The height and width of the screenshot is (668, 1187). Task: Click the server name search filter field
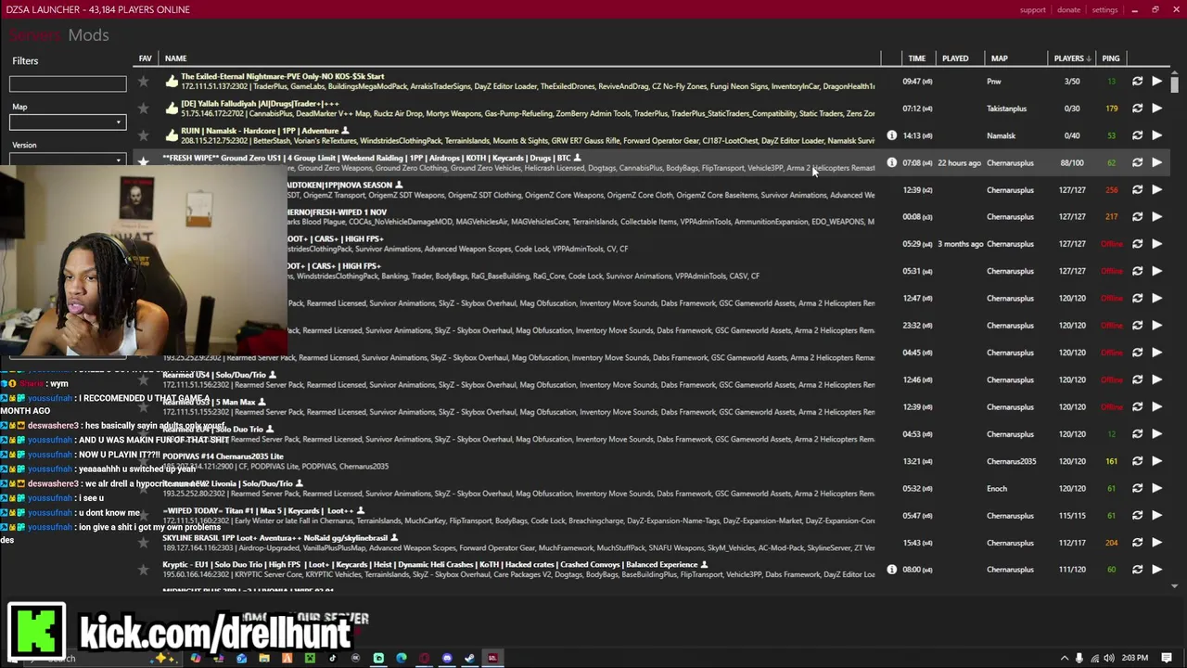coord(68,84)
